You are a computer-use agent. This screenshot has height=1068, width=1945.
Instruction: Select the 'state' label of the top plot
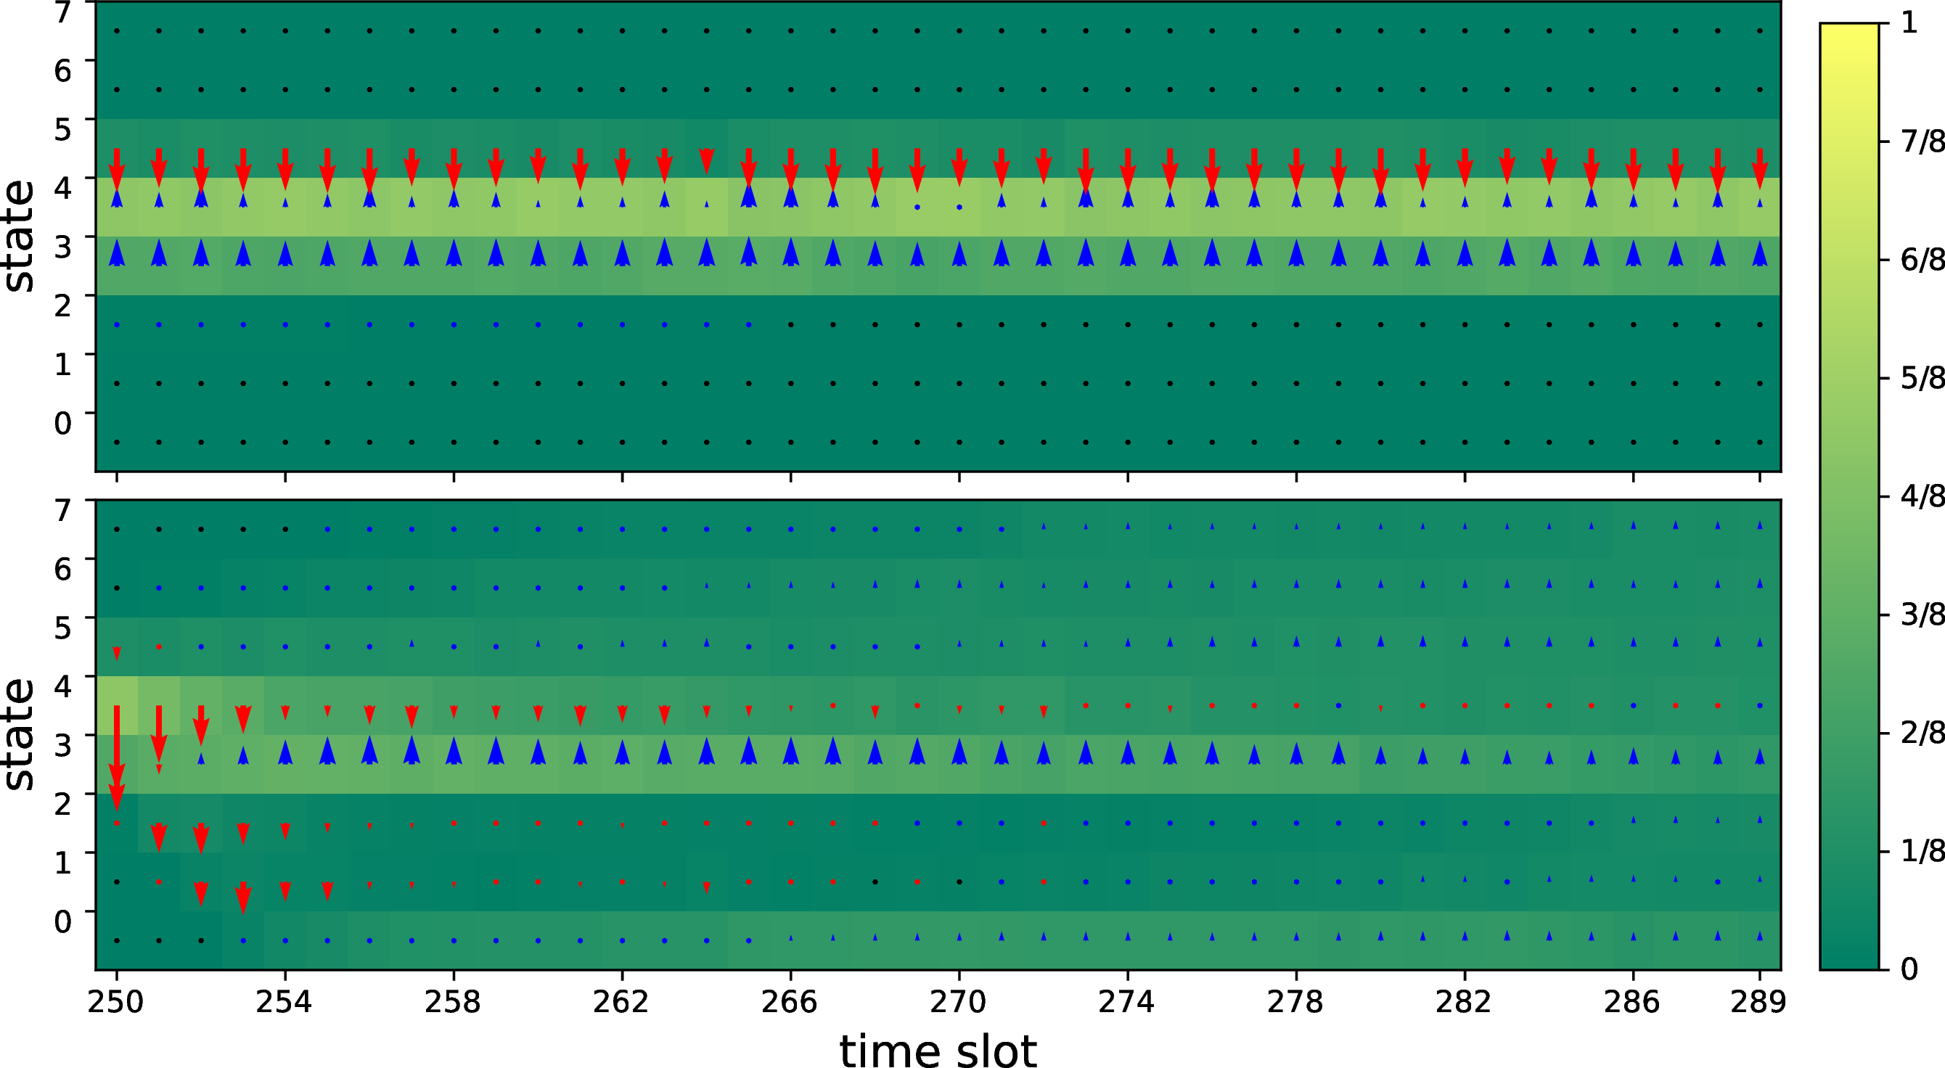click(19, 237)
